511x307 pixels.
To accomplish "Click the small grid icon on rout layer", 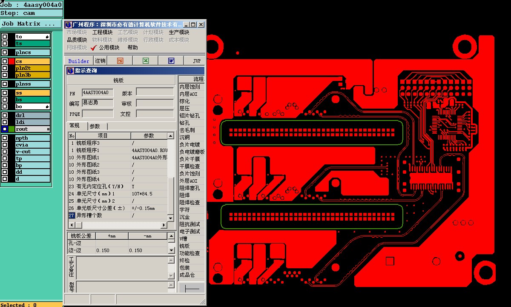I will pyautogui.click(x=48, y=129).
